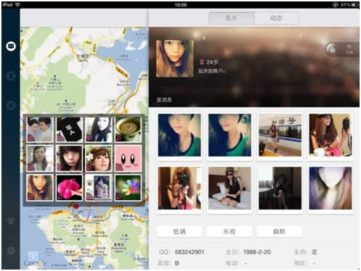361x271 pixels.
Task: Click the red pin on the map
Action: 76,207
